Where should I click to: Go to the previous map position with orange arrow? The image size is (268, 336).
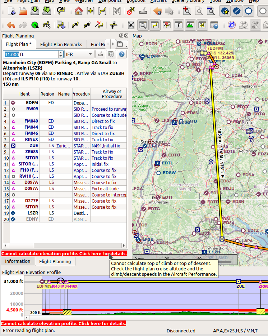(x=157, y=11)
